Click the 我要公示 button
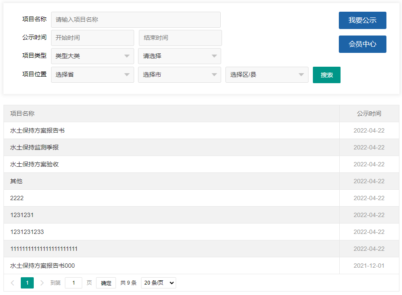The height and width of the screenshot is (295, 402). [362, 20]
